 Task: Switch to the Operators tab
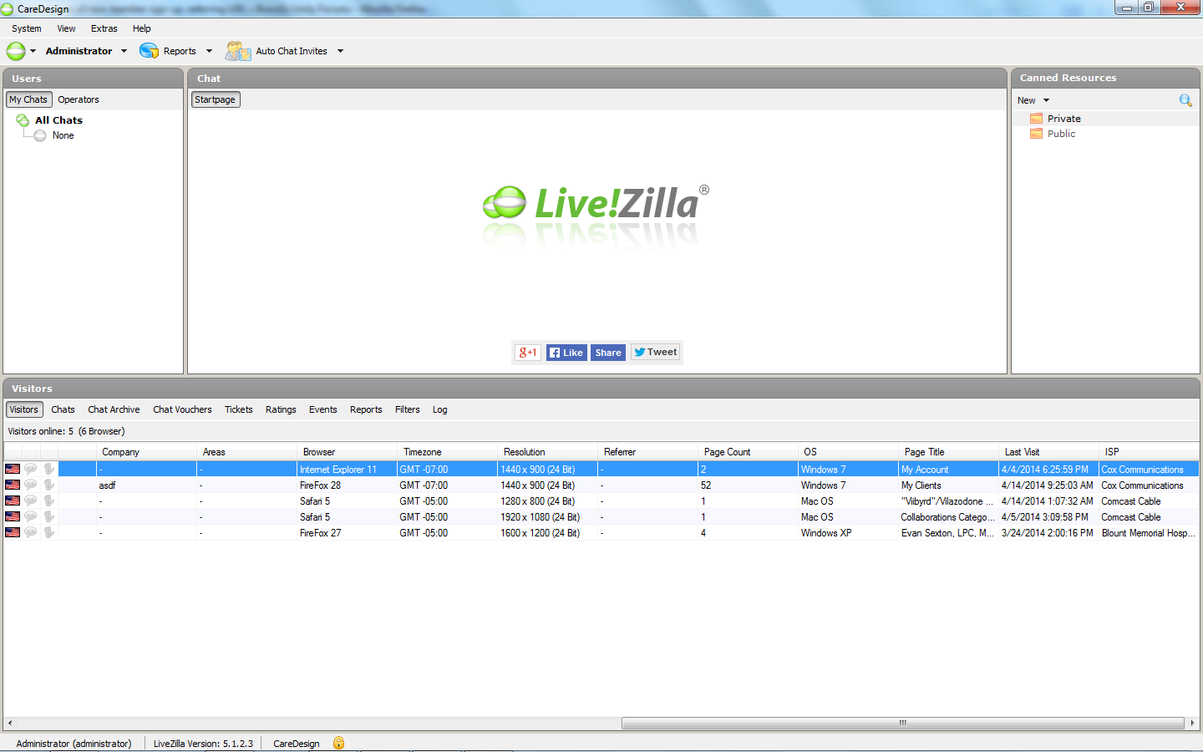(79, 99)
